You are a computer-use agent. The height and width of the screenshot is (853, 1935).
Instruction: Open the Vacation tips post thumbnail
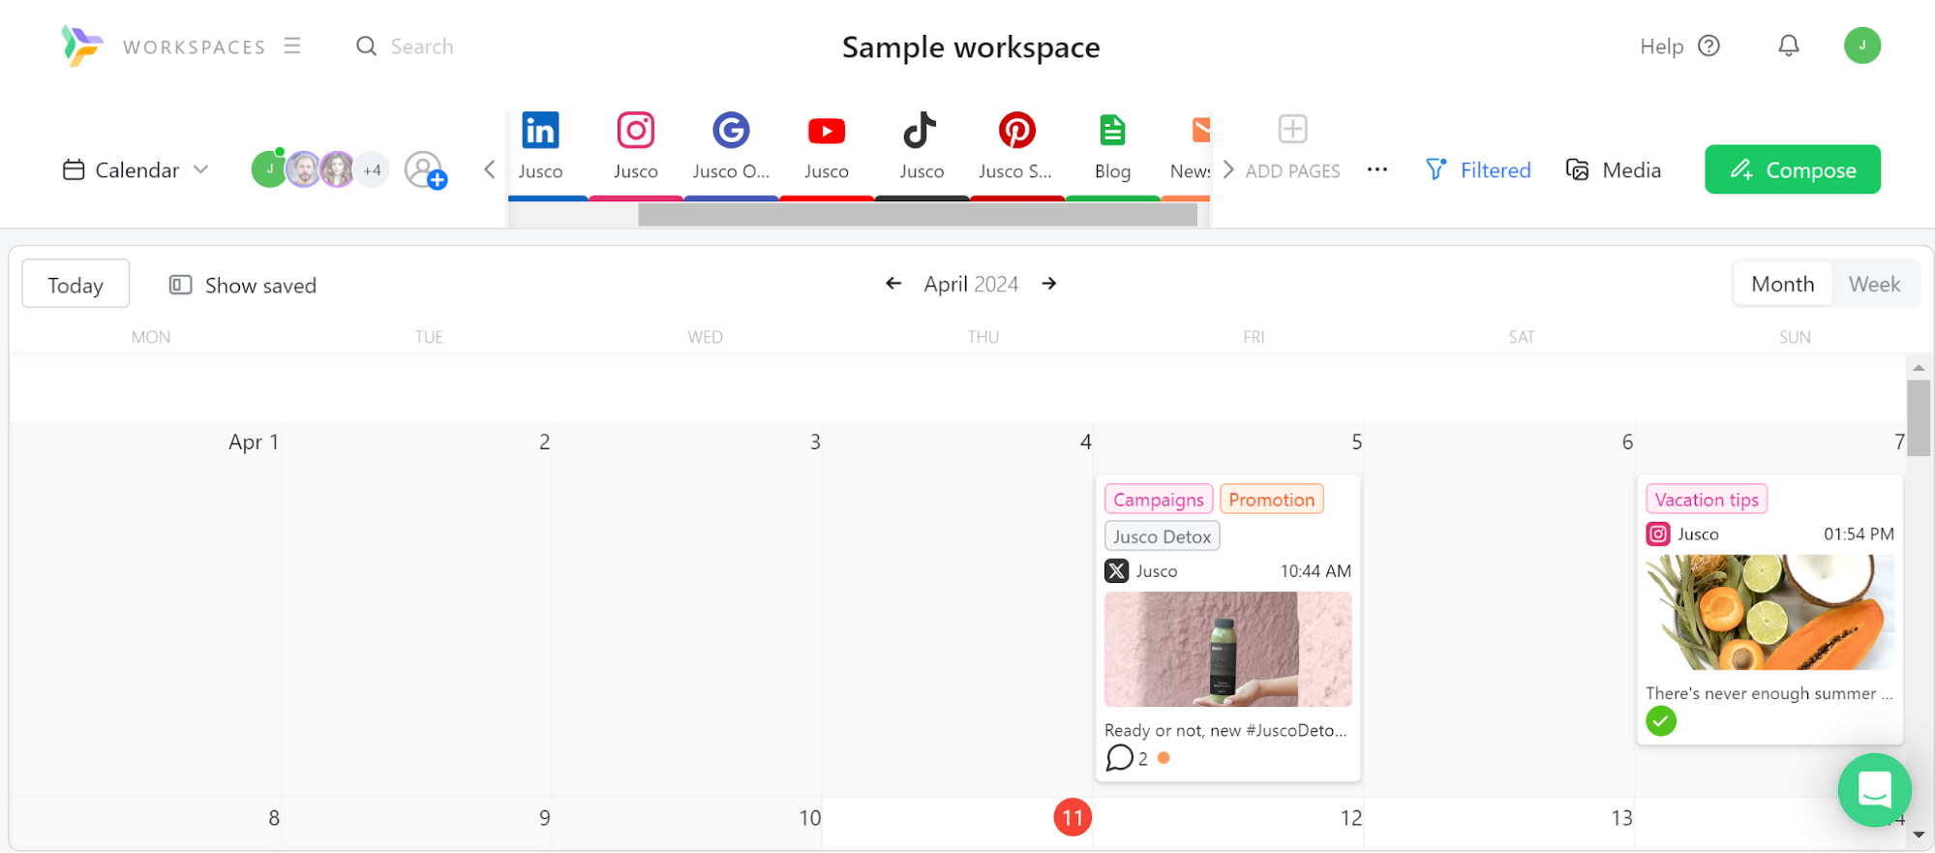click(x=1769, y=612)
